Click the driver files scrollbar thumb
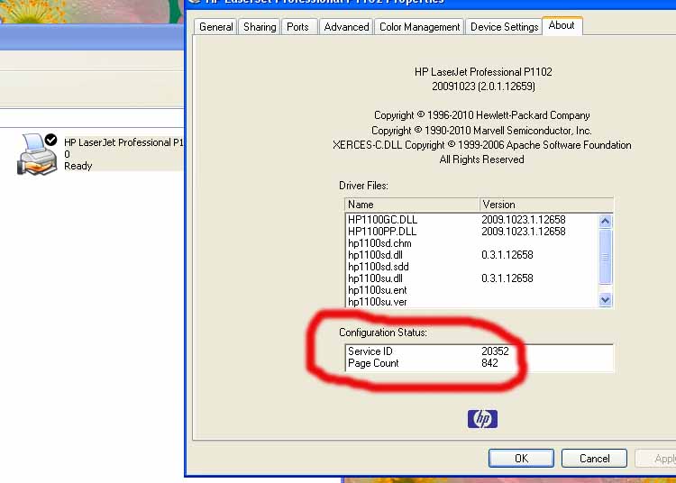676x483 pixels. tap(605, 257)
